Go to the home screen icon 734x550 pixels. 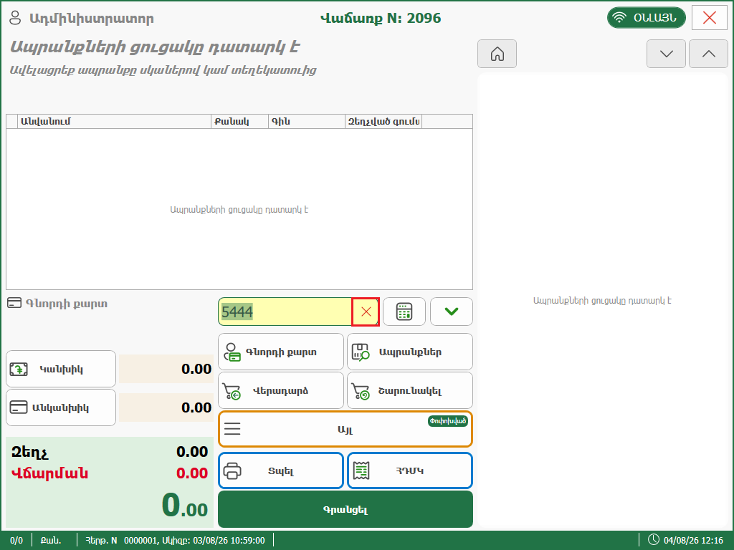[x=497, y=54]
